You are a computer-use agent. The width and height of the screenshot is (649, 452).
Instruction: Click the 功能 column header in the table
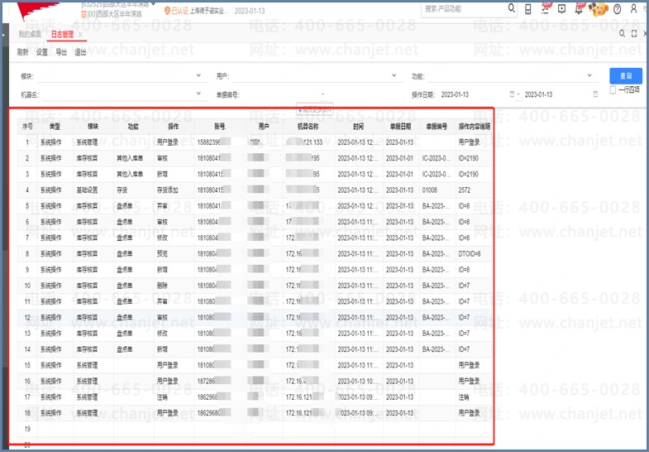(133, 127)
